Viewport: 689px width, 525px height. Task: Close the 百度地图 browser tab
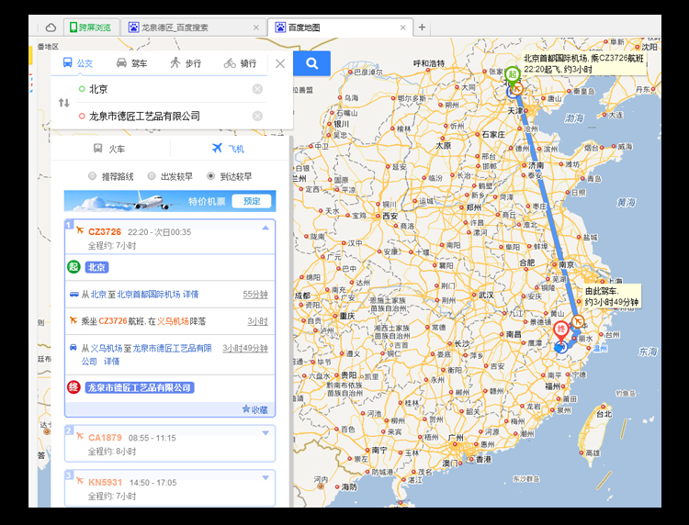(x=403, y=28)
